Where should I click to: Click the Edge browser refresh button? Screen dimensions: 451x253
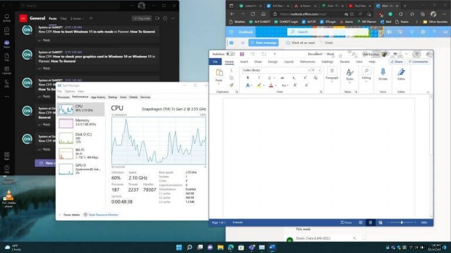coord(253,14)
